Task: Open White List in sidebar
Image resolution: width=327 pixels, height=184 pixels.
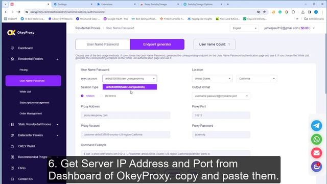Action: [x=25, y=92]
